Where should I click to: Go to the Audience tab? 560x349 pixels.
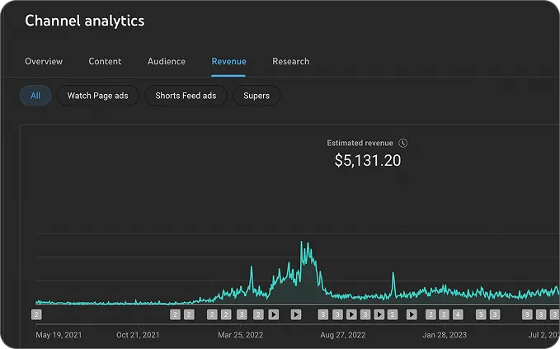tap(167, 61)
